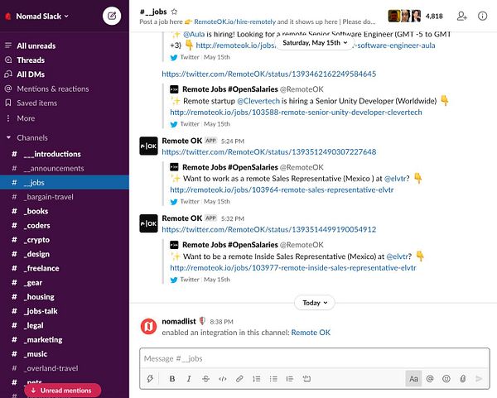
Task: Open Nomad Slack workspace menu
Action: pos(42,17)
